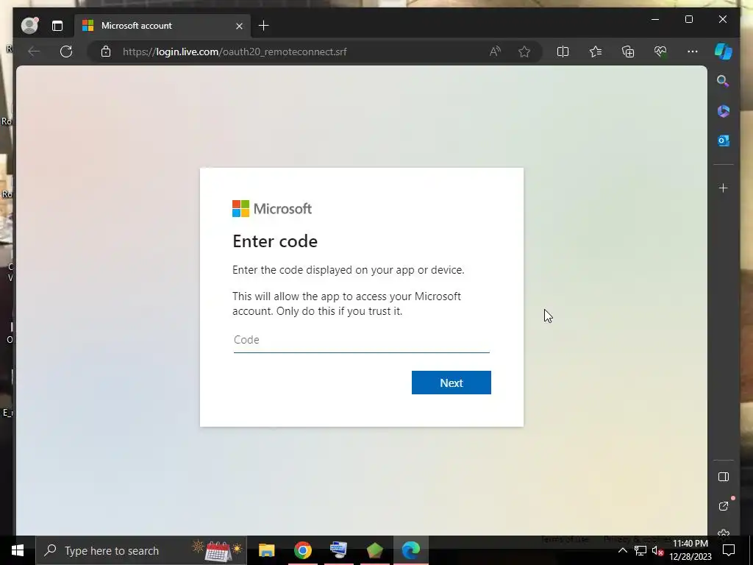This screenshot has height=565, width=753.
Task: Add a sidebar app with plus
Action: pyautogui.click(x=724, y=188)
